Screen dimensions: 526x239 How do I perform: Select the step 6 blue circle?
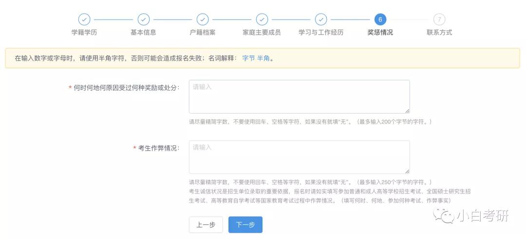[x=380, y=20]
